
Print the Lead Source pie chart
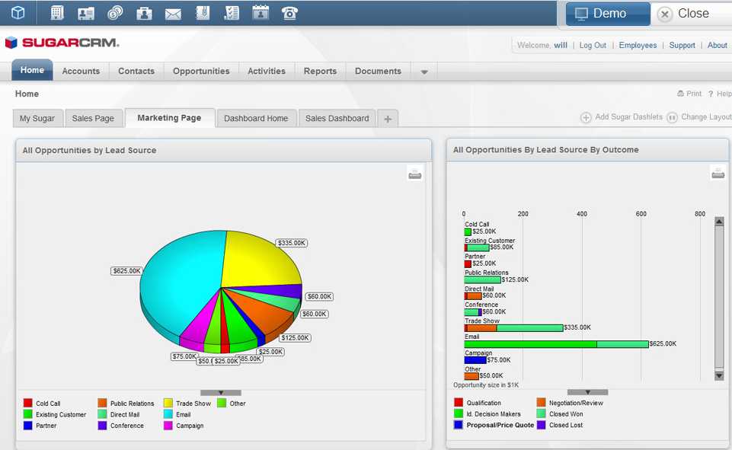coord(414,174)
